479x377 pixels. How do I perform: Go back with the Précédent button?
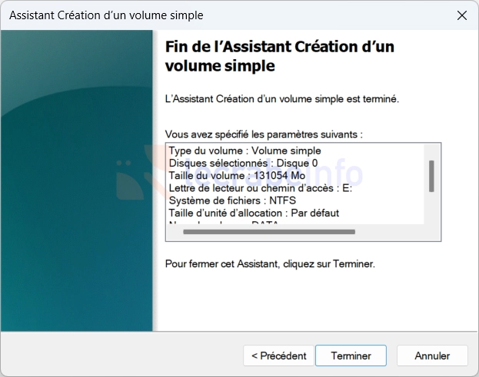coord(278,356)
